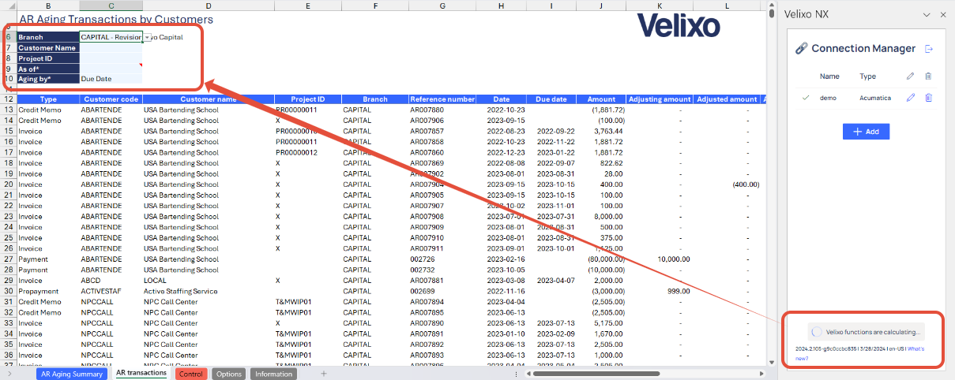Edit the demo connection with pencil icon
The height and width of the screenshot is (380, 955).
(910, 98)
